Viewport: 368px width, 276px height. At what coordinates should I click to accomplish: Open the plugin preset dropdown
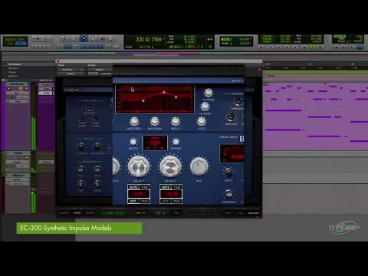(x=99, y=70)
